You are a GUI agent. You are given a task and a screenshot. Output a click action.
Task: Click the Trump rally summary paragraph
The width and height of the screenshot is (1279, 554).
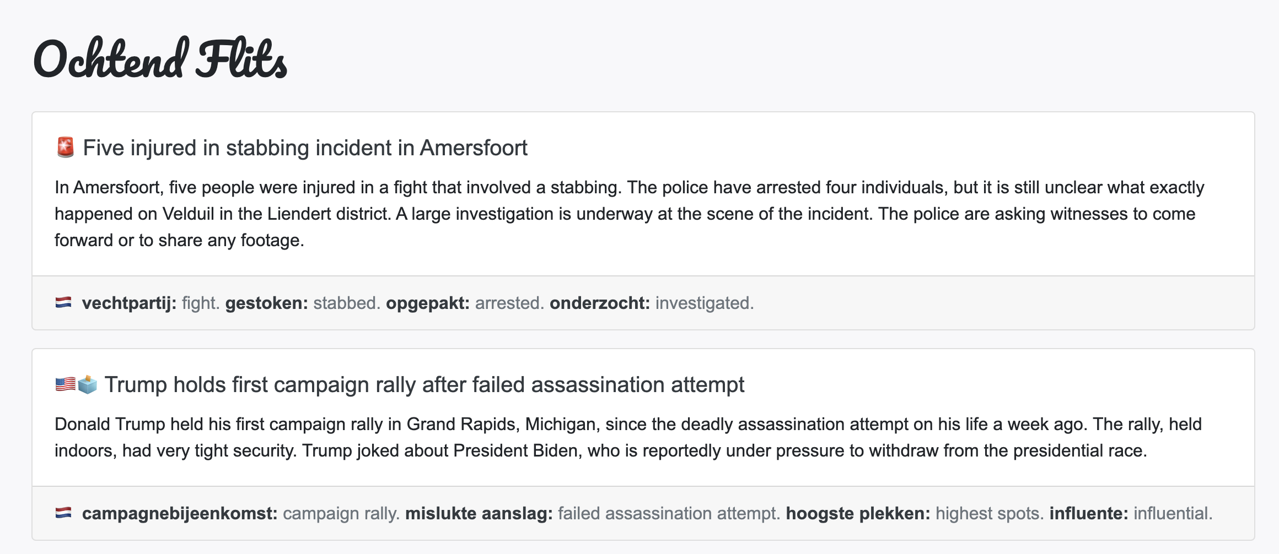[x=628, y=437]
